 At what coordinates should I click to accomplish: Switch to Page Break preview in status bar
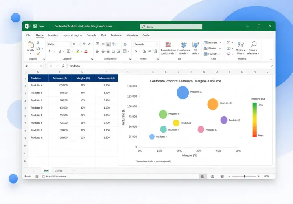click(222, 176)
